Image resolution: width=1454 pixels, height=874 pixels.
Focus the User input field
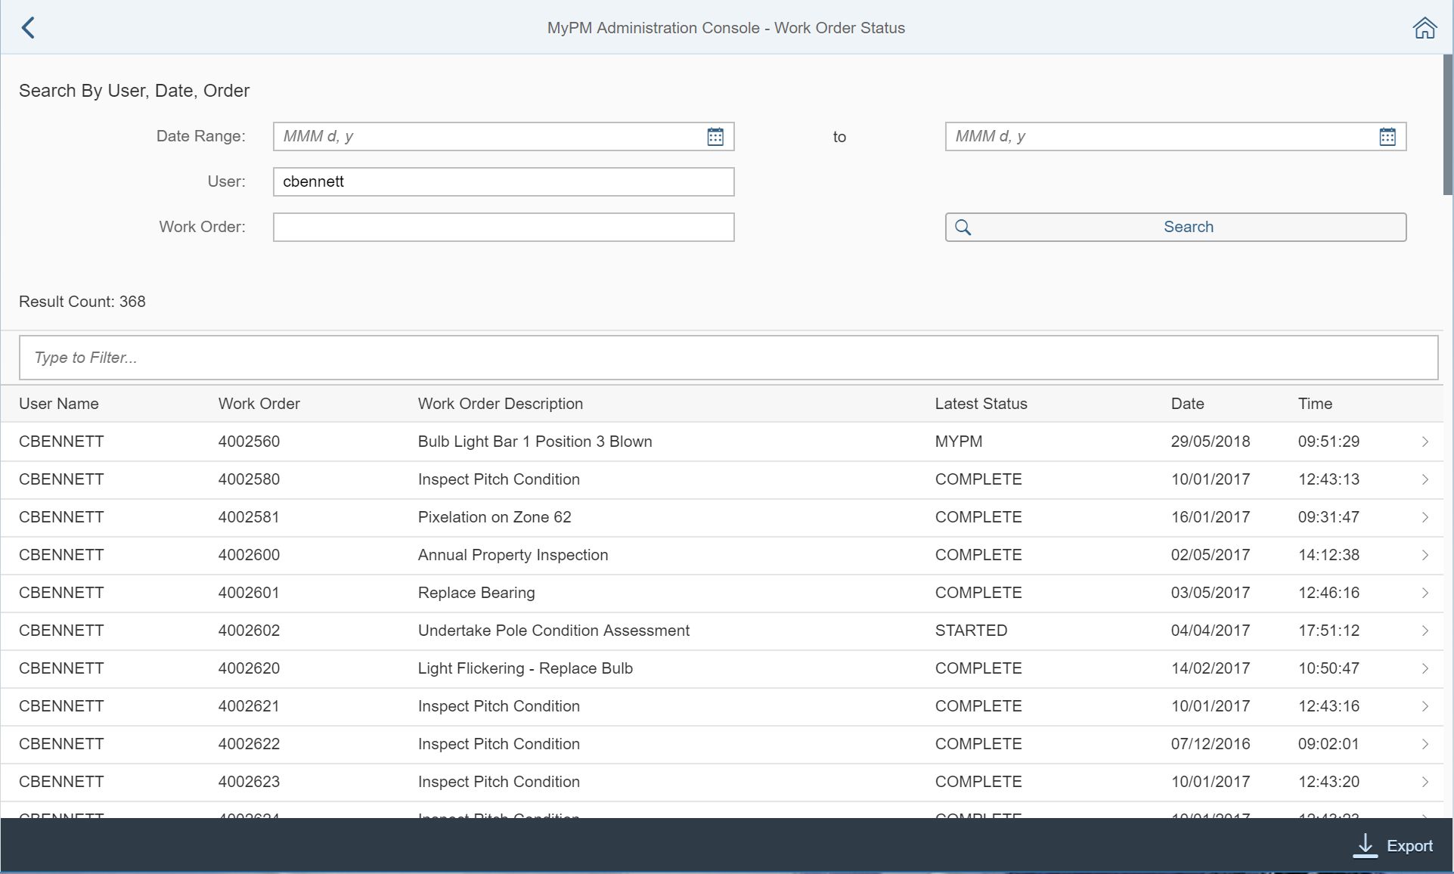pos(503,182)
